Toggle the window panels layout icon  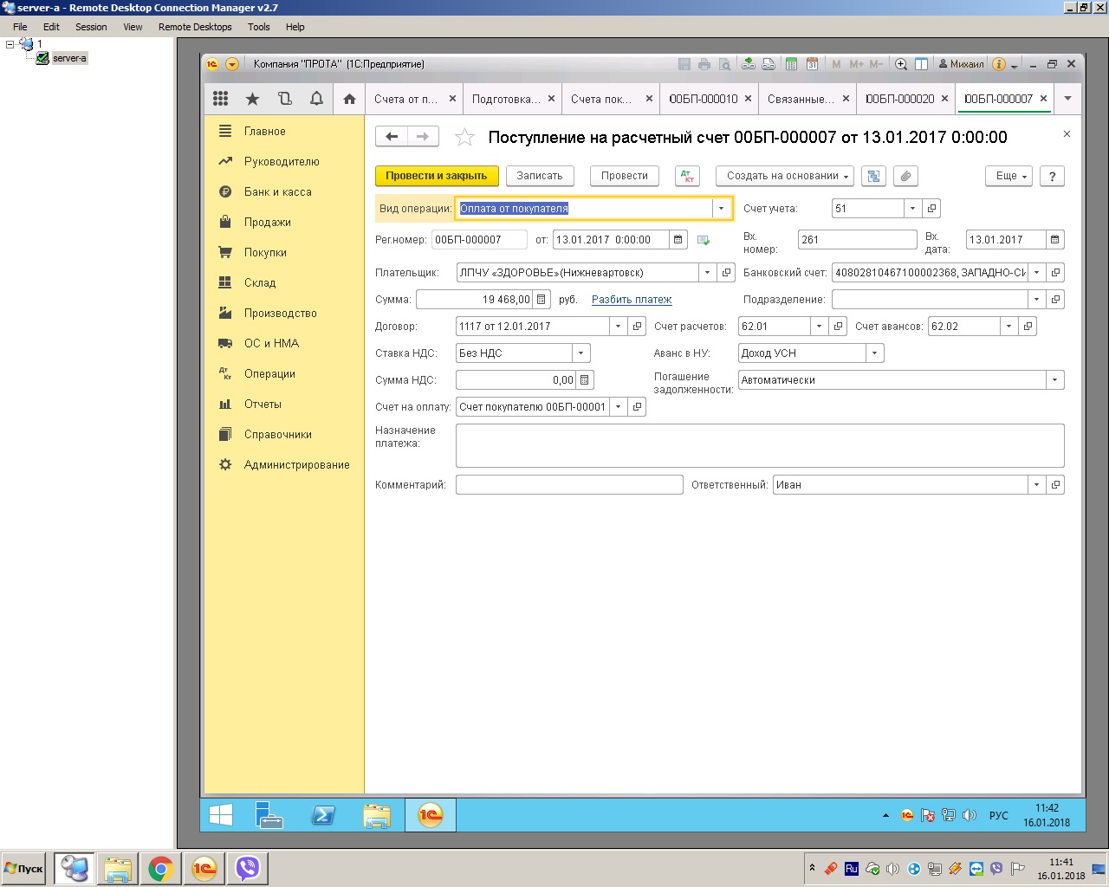pos(921,64)
